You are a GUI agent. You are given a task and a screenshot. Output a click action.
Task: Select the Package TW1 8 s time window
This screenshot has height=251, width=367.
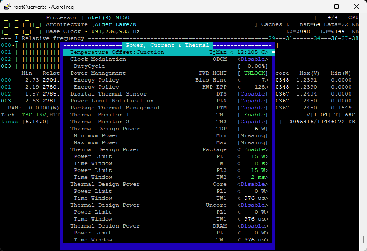pyautogui.click(x=252, y=163)
